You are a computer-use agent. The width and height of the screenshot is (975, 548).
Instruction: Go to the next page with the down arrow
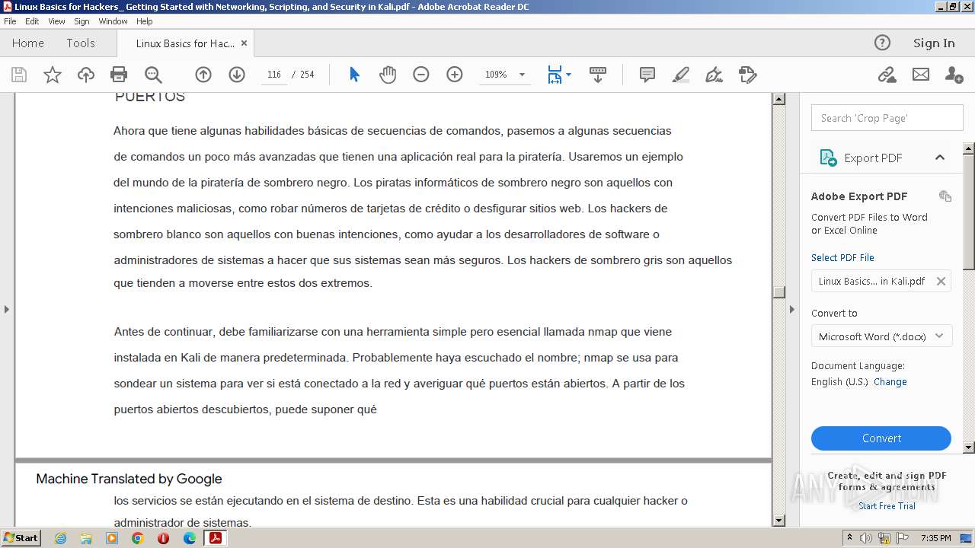(x=237, y=75)
